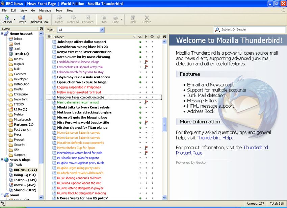Open the Go menu
This screenshot has width=287, height=208.
tap(33, 10)
